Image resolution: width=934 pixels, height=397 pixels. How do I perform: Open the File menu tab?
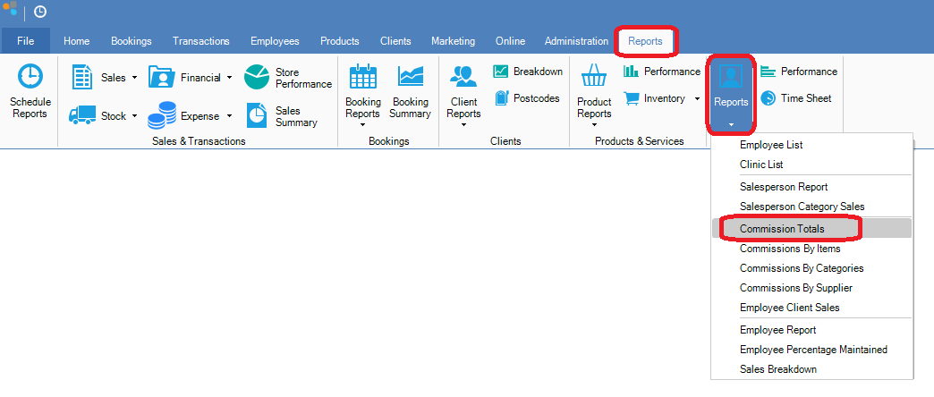25,41
